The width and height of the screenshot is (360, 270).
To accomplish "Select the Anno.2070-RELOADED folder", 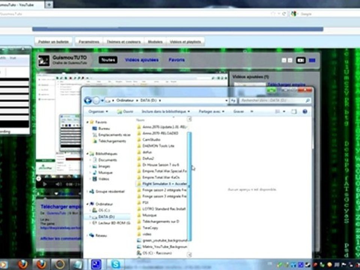I will pyautogui.click(x=158, y=133).
